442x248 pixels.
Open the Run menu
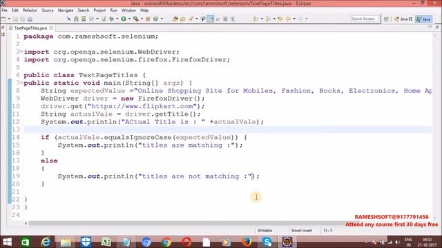tap(113, 10)
